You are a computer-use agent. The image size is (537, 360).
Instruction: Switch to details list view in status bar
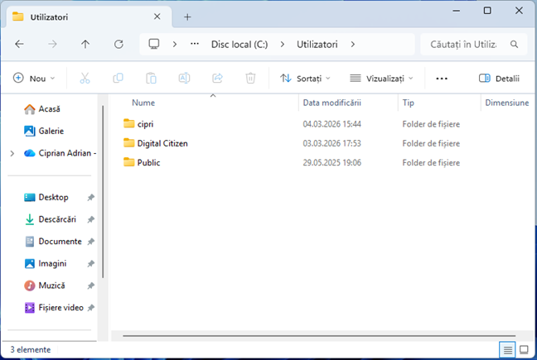point(507,350)
